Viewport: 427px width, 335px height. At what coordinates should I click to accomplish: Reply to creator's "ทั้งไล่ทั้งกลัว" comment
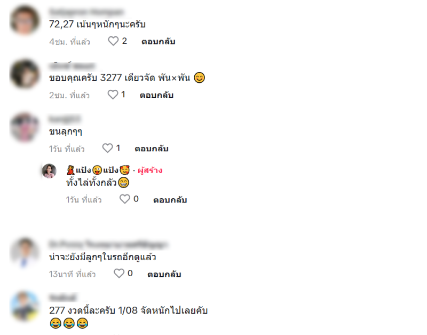tap(170, 200)
